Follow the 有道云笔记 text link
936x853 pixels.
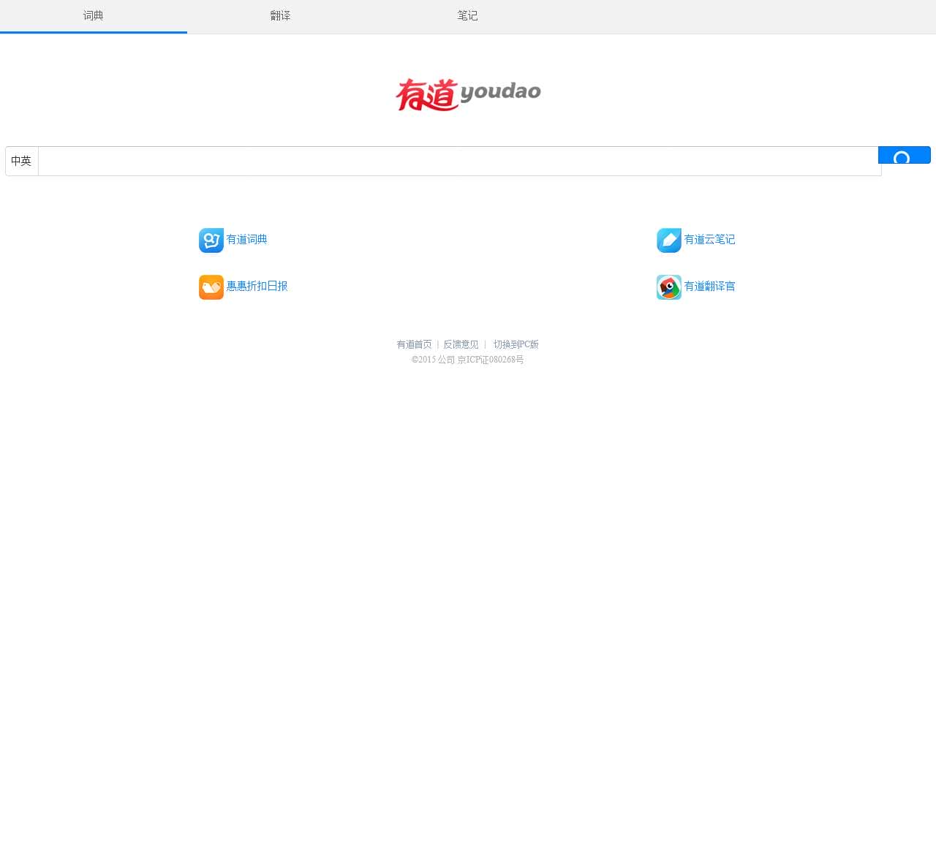pos(710,240)
